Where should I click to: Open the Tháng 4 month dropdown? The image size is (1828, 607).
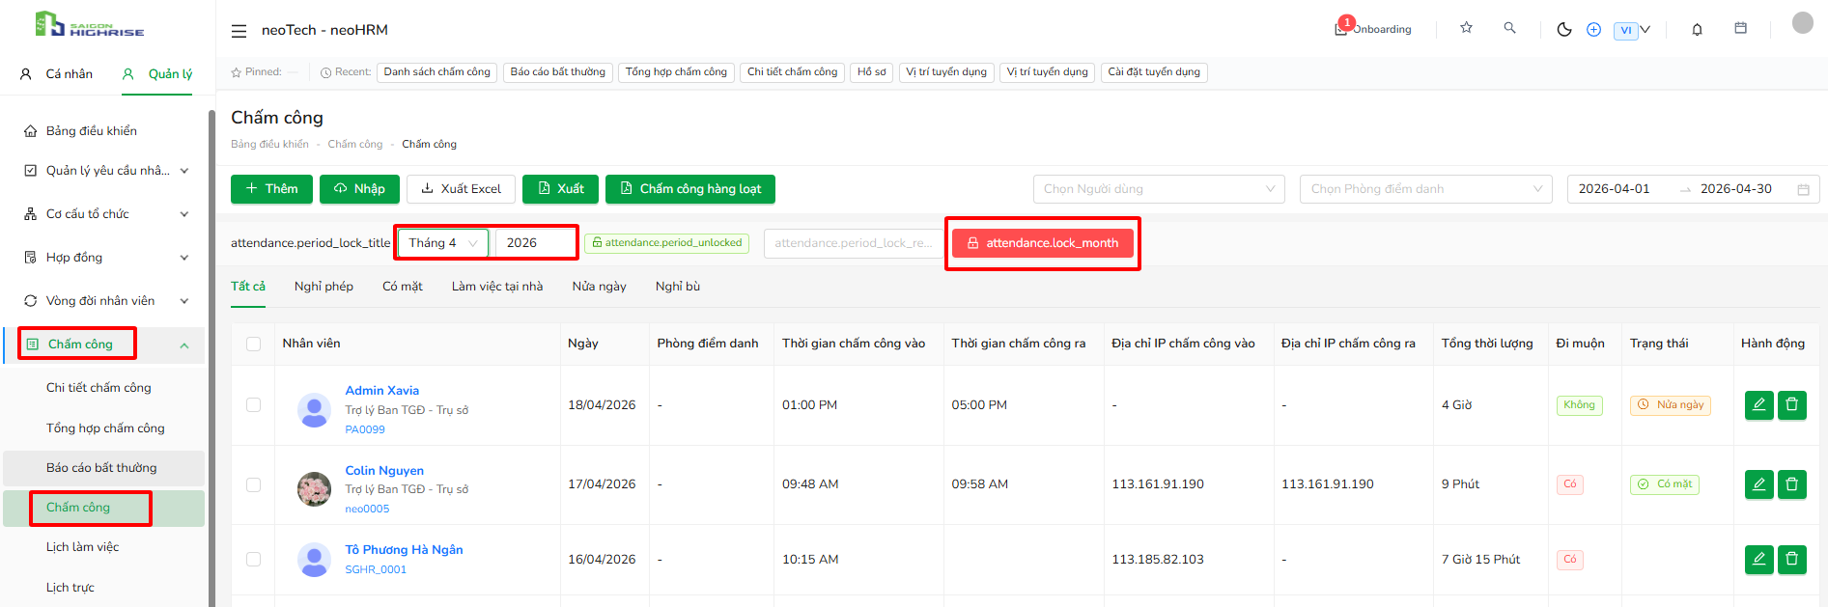point(443,243)
